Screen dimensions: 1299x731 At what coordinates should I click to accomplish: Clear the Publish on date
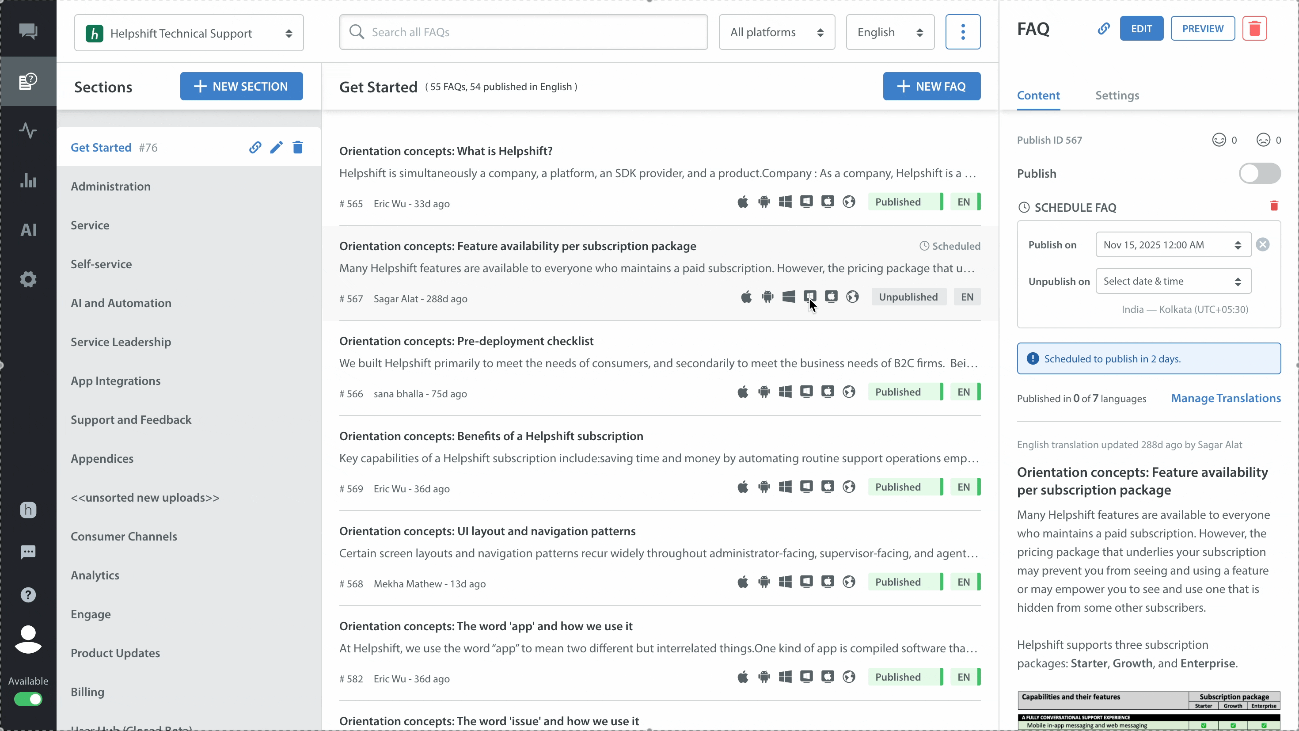pyautogui.click(x=1263, y=245)
